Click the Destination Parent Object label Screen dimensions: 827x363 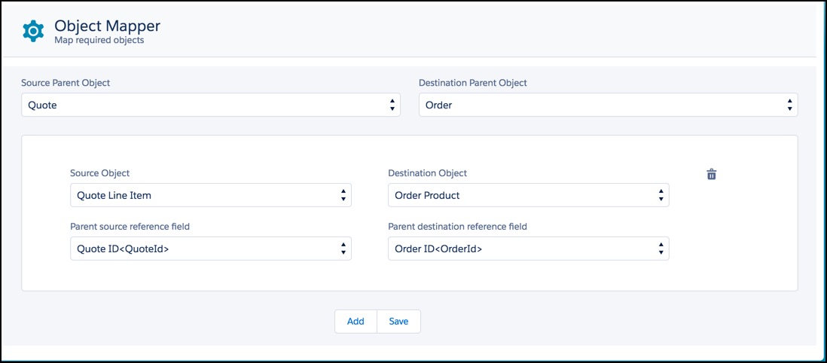472,83
